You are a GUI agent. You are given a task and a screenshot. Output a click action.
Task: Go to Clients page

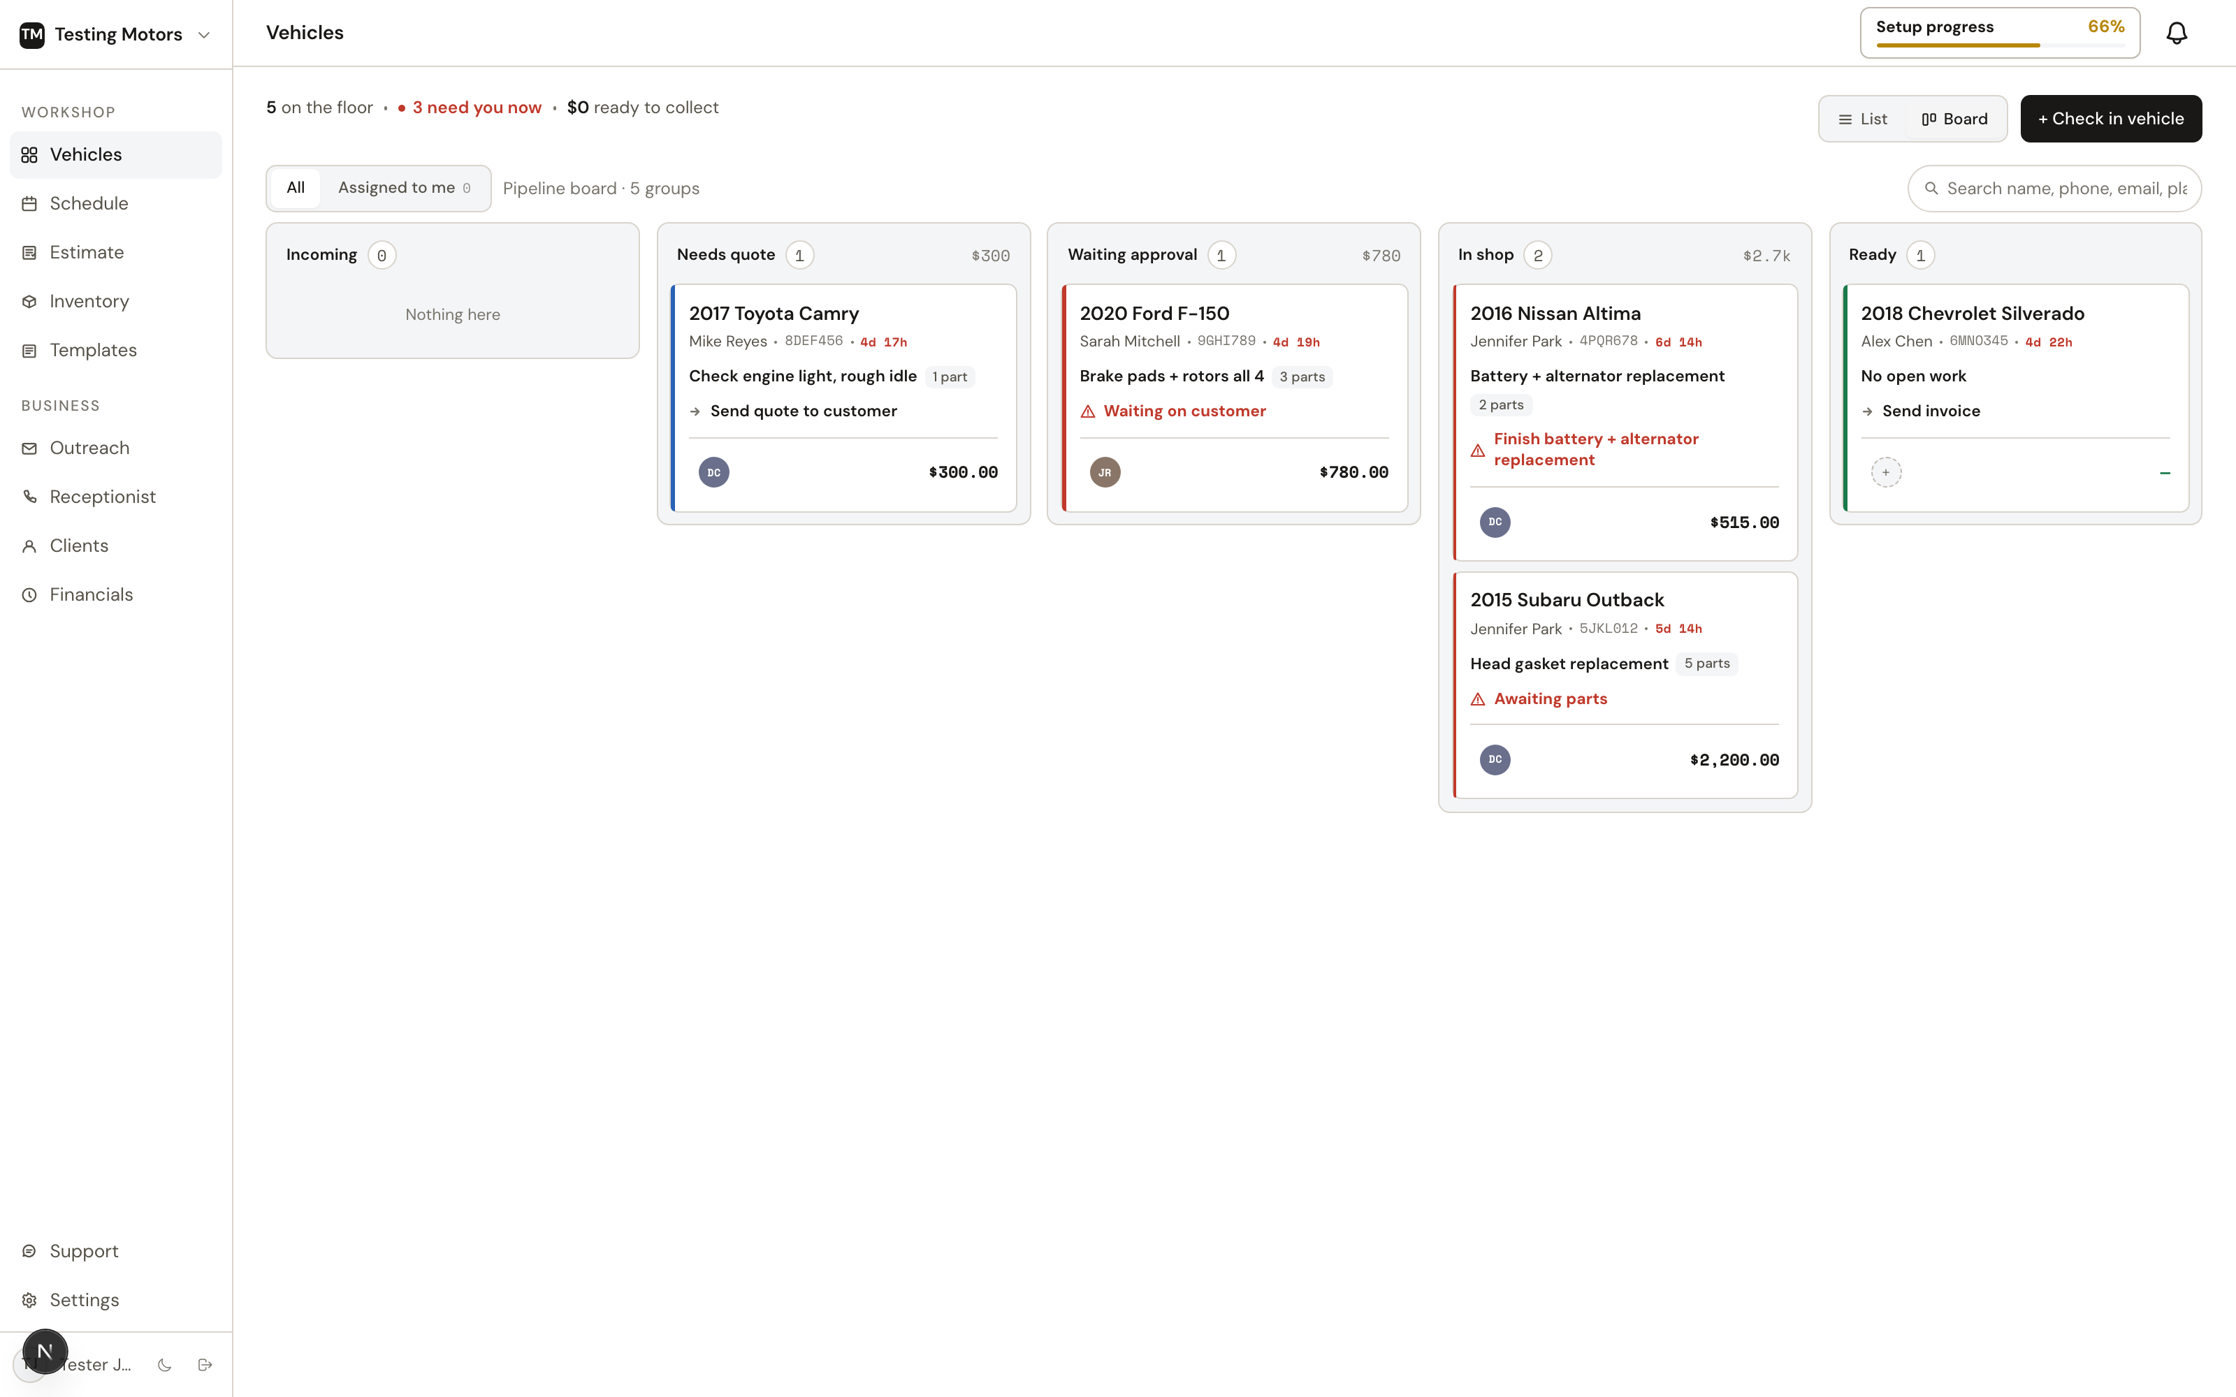tap(115, 546)
